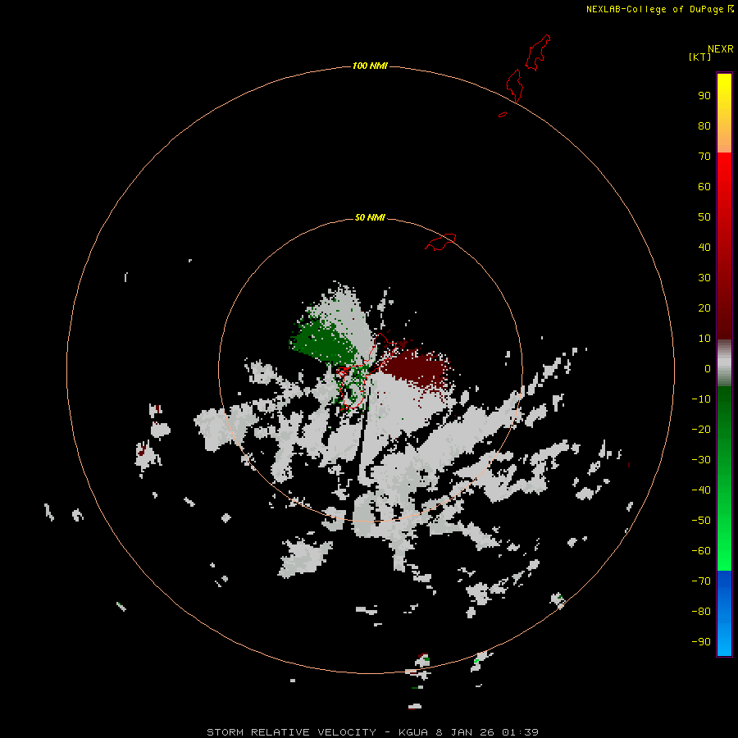This screenshot has height=738, width=738.
Task: Click the -10 scale value
Action: click(x=701, y=399)
